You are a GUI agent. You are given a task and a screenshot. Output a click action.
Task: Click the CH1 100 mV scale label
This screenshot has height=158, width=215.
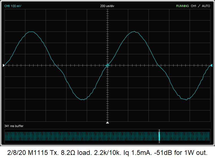click(13, 6)
